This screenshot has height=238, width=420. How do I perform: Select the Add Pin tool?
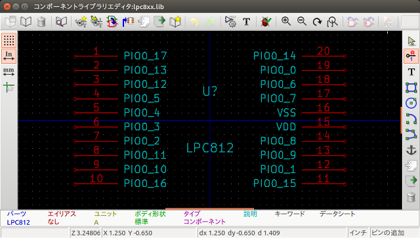411,56
